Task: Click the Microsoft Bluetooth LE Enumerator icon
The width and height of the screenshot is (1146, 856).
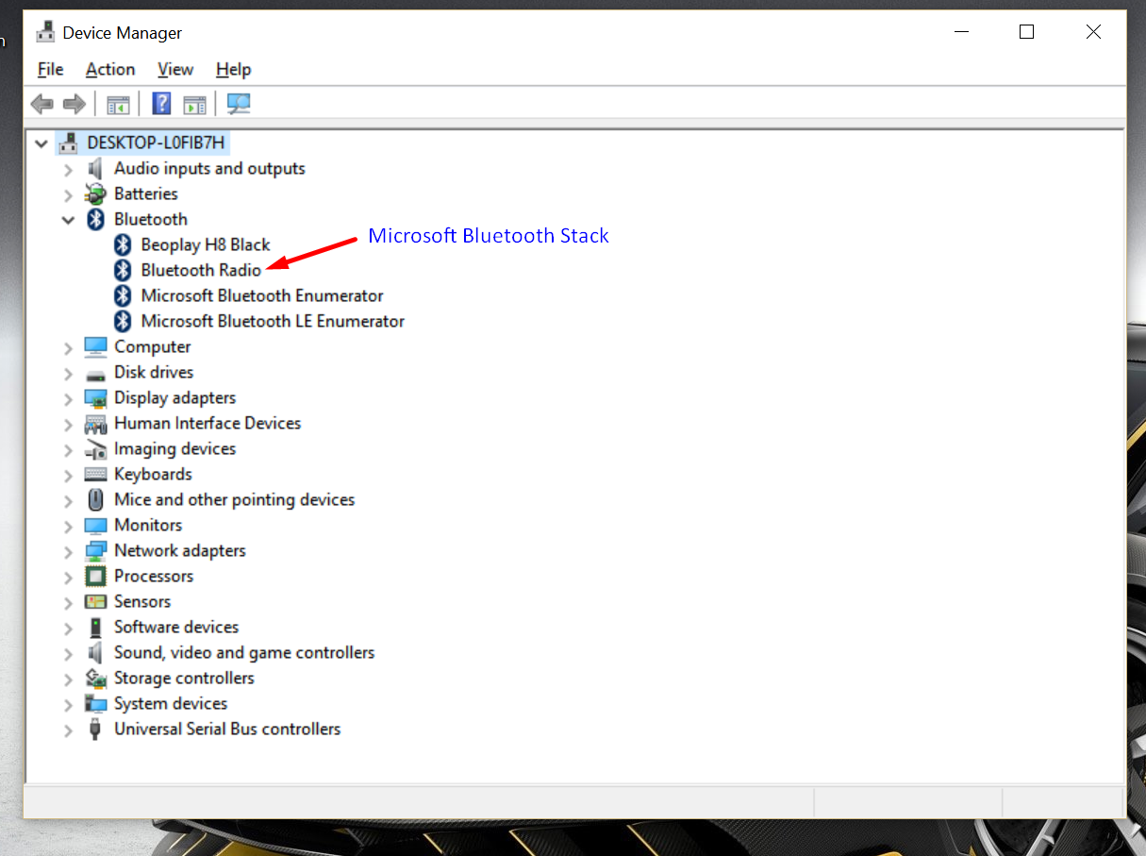Action: (122, 321)
